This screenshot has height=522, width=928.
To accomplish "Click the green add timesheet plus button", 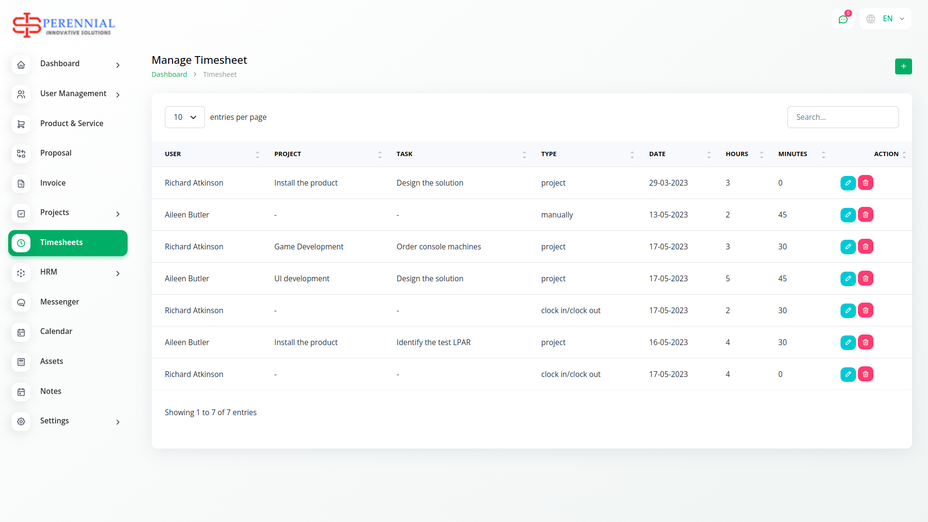I will [x=903, y=66].
